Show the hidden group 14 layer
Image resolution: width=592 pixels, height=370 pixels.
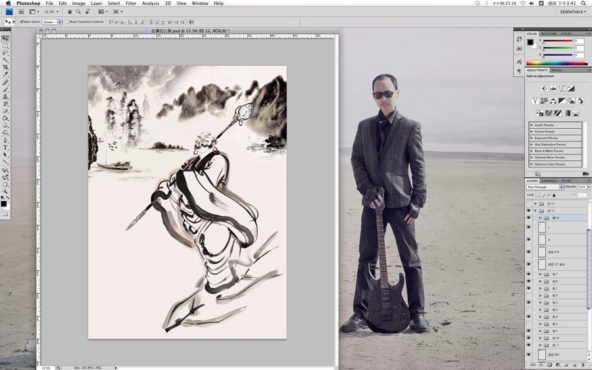[529, 204]
